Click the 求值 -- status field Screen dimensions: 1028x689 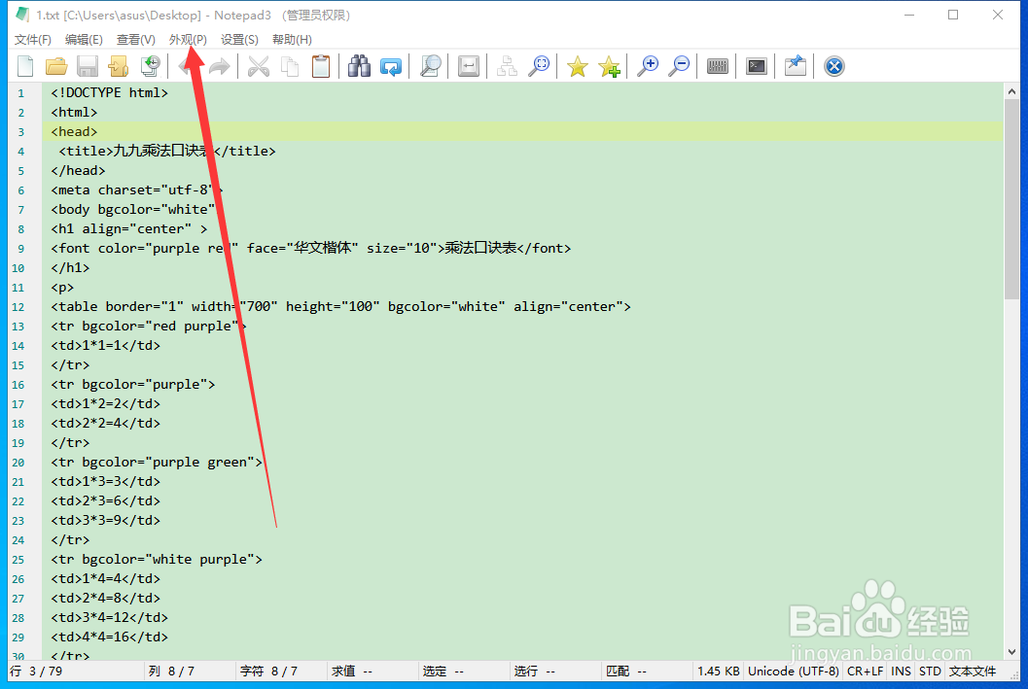372,671
